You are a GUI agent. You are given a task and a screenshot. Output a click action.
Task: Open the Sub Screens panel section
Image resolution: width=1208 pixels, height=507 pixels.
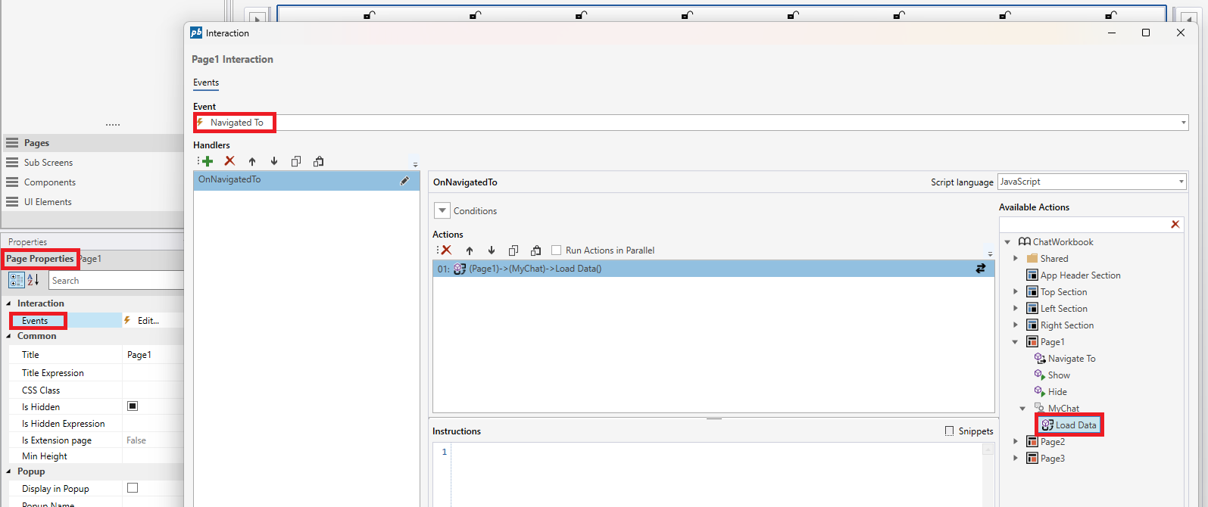tap(48, 163)
